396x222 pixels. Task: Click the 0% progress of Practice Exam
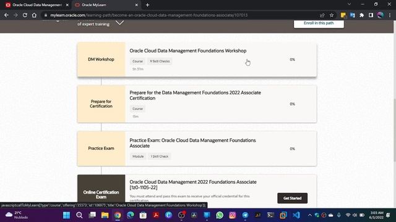click(x=293, y=149)
